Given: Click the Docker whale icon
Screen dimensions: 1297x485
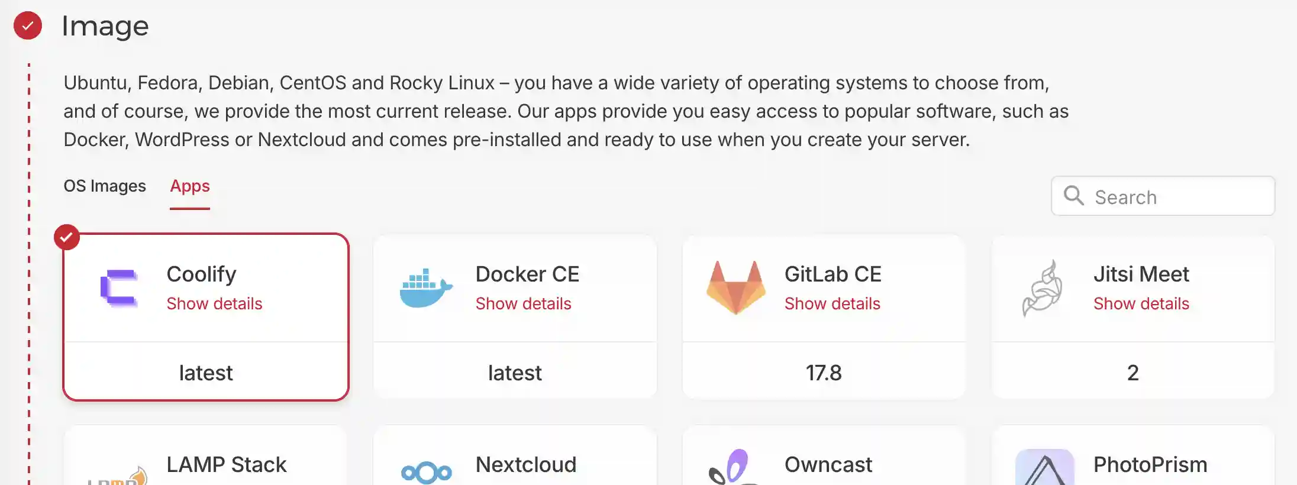Looking at the screenshot, I should pos(426,288).
